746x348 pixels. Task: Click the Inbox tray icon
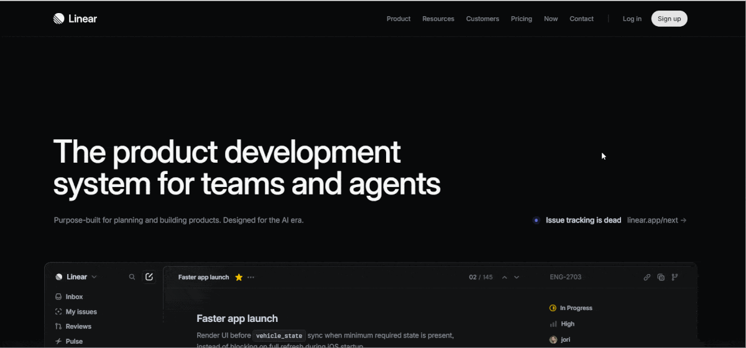58,297
